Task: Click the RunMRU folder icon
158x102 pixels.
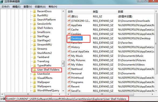Action: [34, 15]
